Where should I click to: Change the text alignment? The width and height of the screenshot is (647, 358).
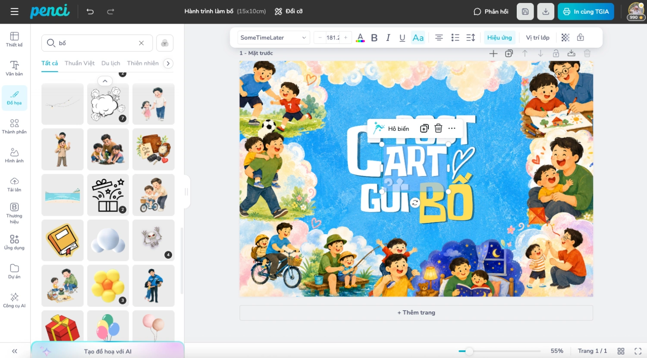point(439,37)
